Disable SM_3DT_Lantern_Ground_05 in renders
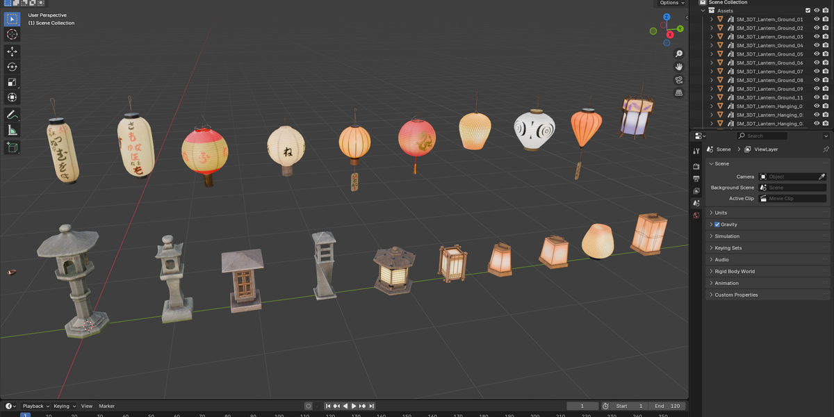Viewport: 834px width, 417px height. click(825, 54)
